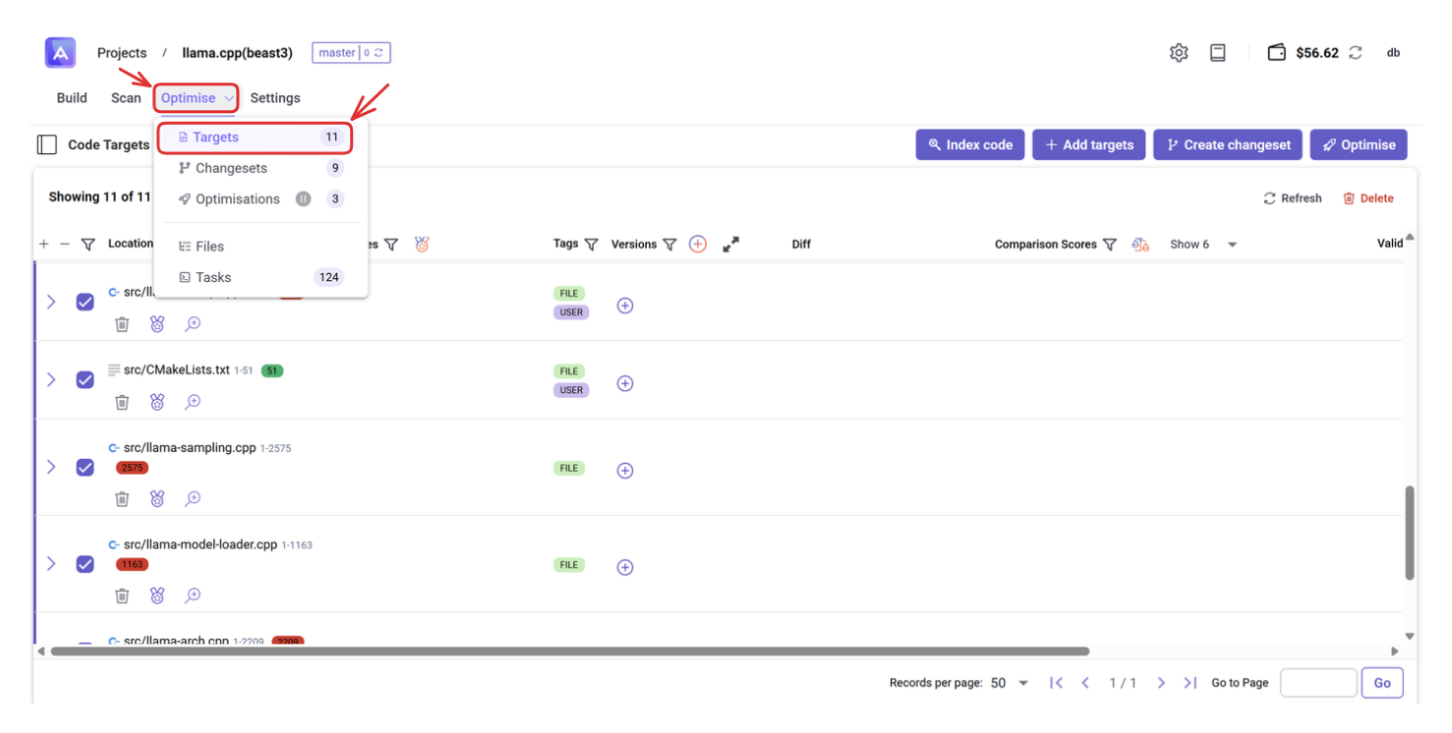This screenshot has width=1452, height=733.
Task: Uncheck the llama-sampling.cpp checkbox
Action: coord(86,467)
